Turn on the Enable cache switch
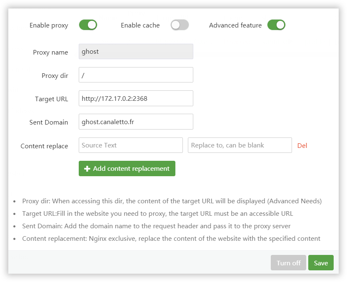 pos(180,25)
